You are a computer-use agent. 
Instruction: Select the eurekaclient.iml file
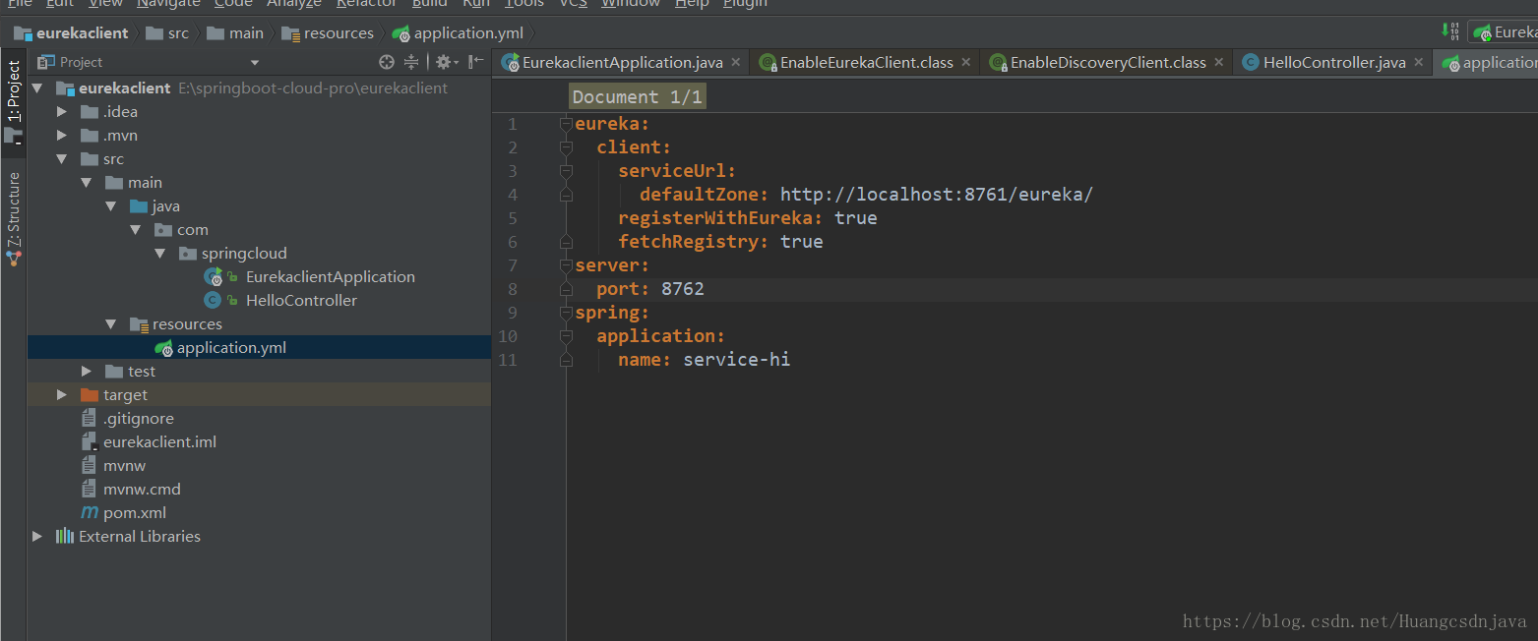point(159,441)
